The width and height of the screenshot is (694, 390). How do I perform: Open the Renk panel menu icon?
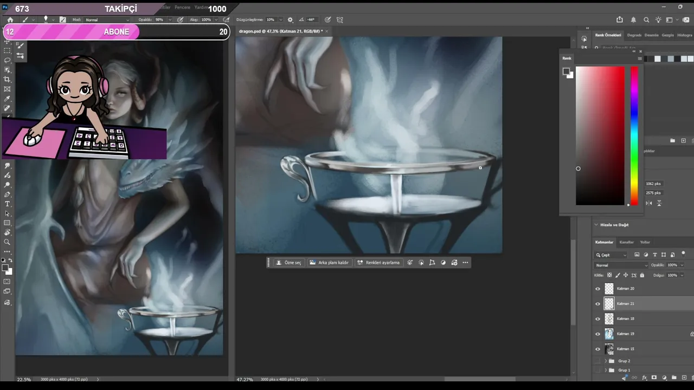pyautogui.click(x=640, y=58)
